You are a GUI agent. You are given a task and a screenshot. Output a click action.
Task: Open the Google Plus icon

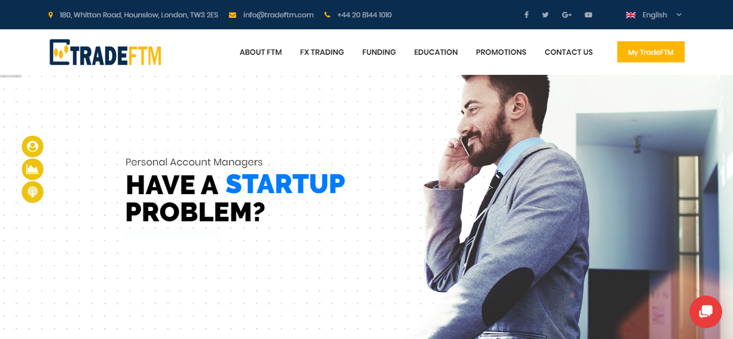pyautogui.click(x=567, y=15)
